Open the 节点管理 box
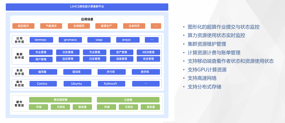Image resolution: width=285 pixels, height=123 pixels. point(95,52)
